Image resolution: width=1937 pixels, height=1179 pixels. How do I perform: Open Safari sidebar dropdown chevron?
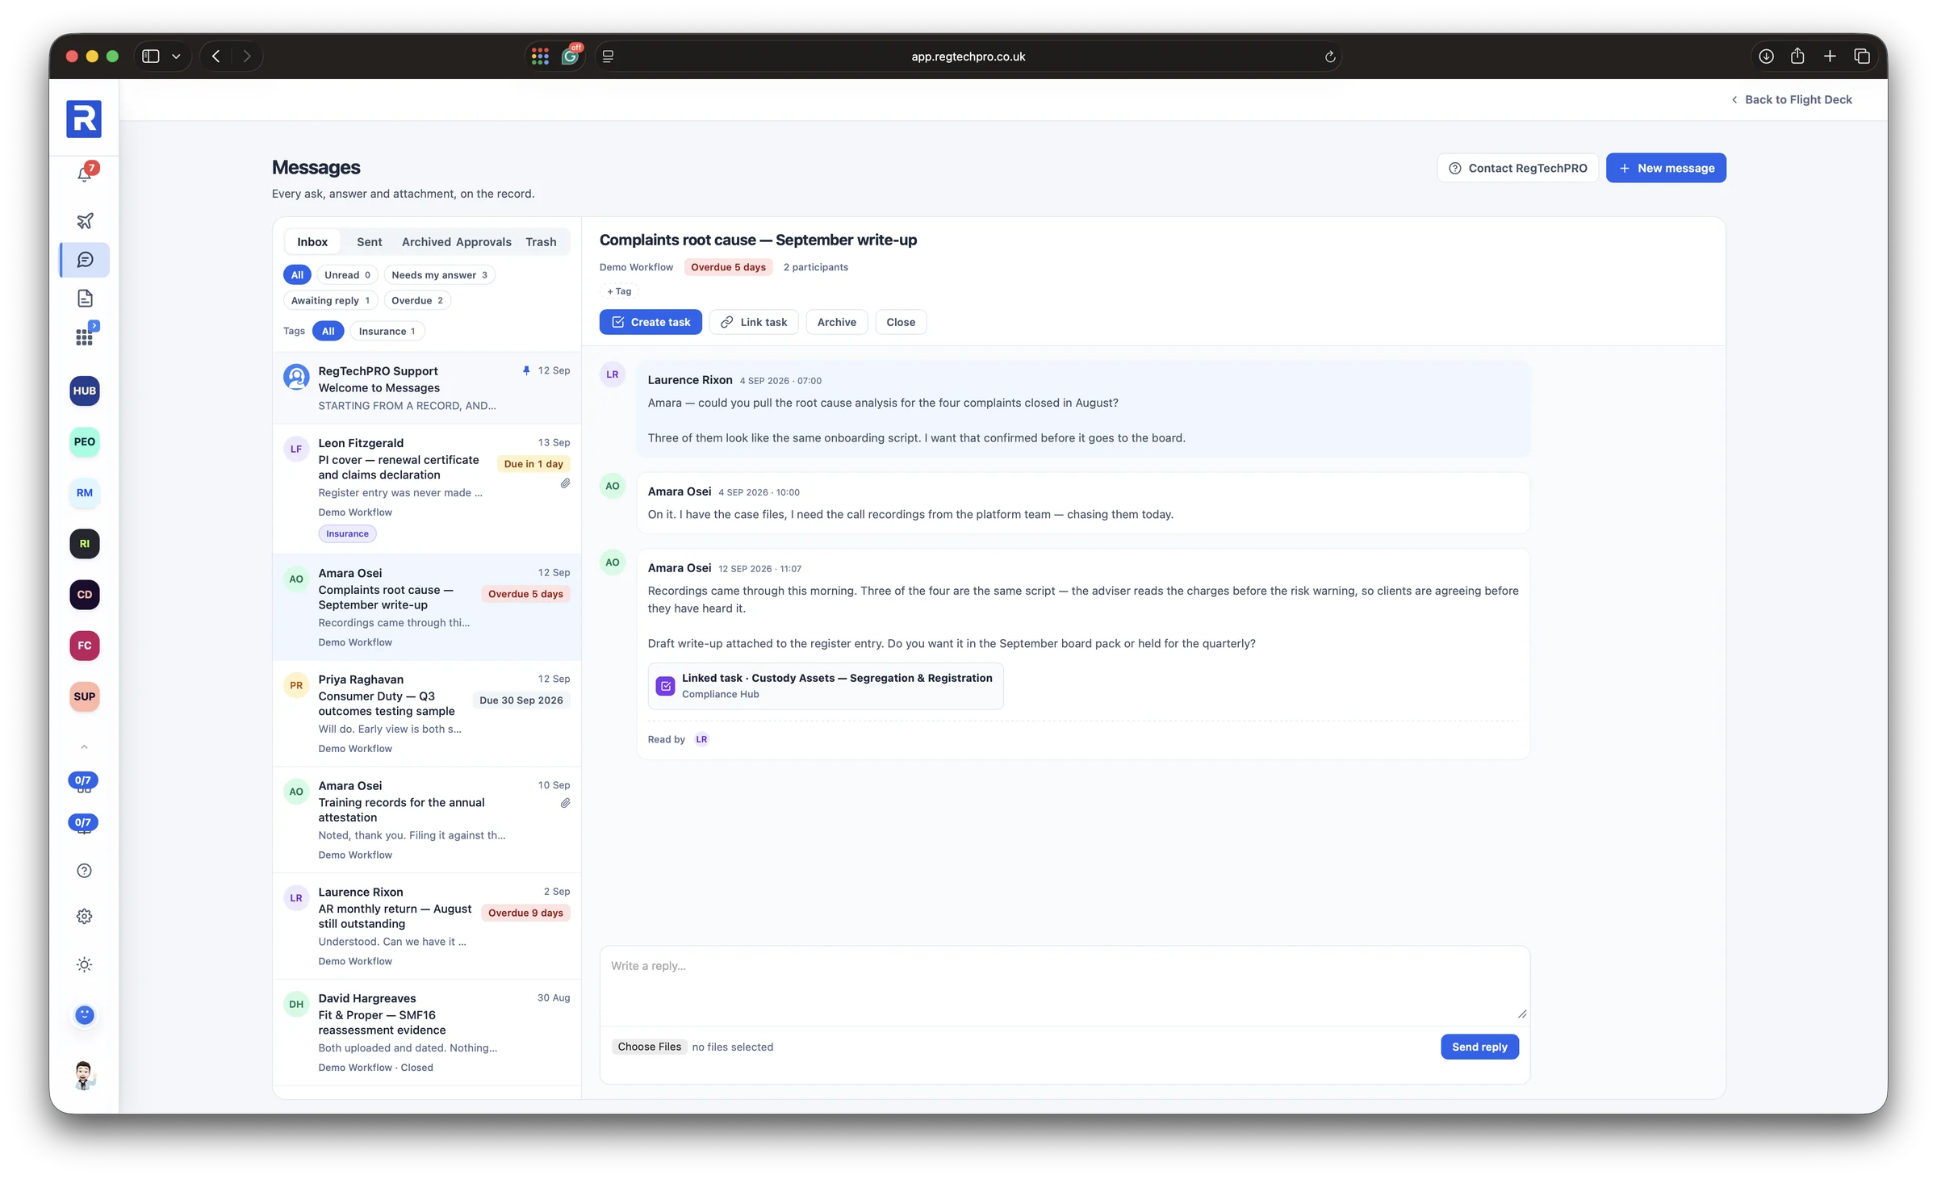click(x=176, y=56)
